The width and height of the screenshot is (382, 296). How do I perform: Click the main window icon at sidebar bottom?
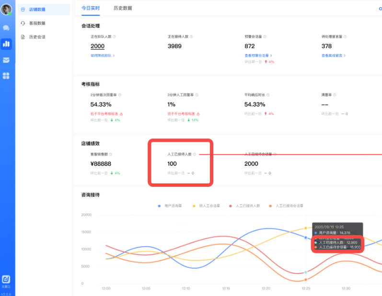click(x=6, y=280)
